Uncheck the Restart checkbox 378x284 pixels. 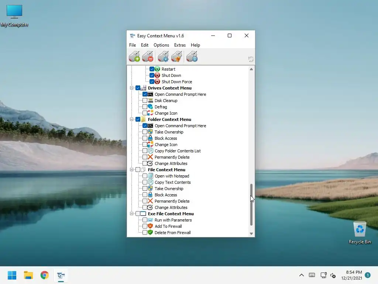click(152, 69)
